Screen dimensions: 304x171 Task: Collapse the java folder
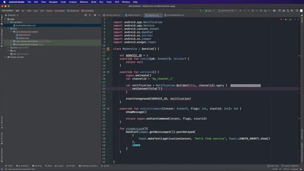pyautogui.click(x=9, y=28)
